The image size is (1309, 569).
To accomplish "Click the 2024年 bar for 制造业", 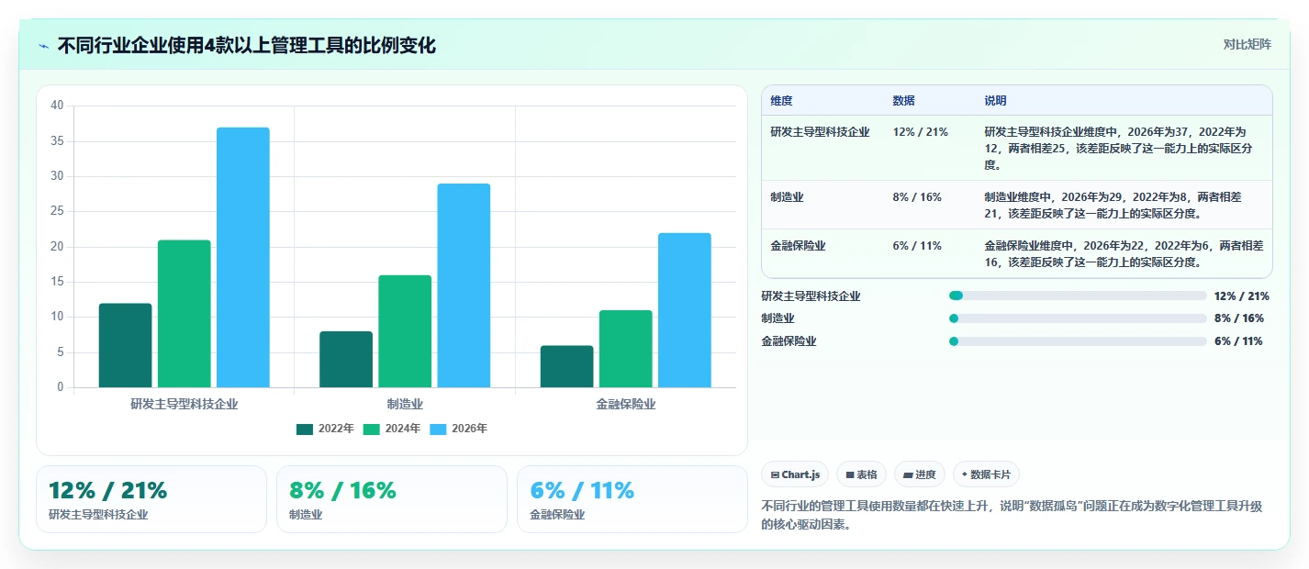I will (405, 331).
